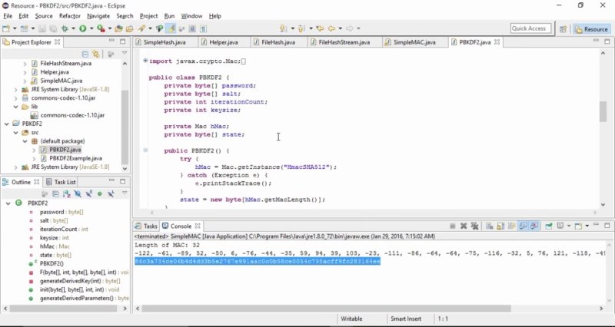This screenshot has width=615, height=327.
Task: Switch to the Tasks tab
Action: coord(146,226)
